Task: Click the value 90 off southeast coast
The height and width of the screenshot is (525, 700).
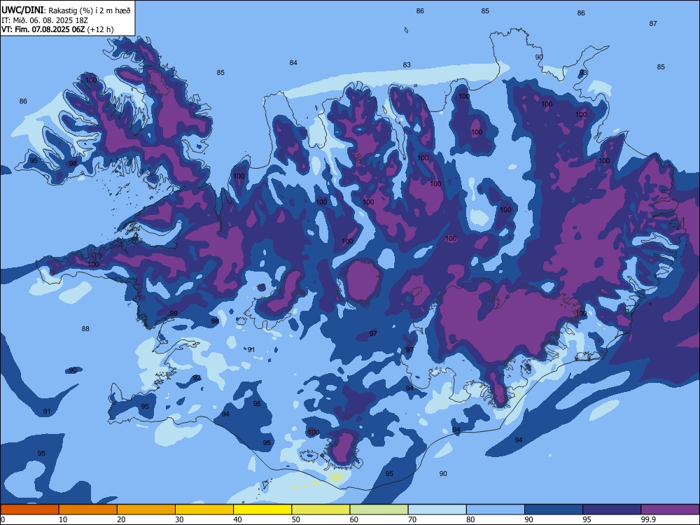Action: point(443,474)
